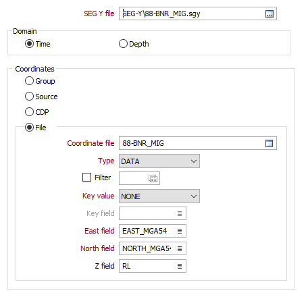The width and height of the screenshot is (308, 297).
Task: Select the Time domain radio button
Action: (x=29, y=44)
